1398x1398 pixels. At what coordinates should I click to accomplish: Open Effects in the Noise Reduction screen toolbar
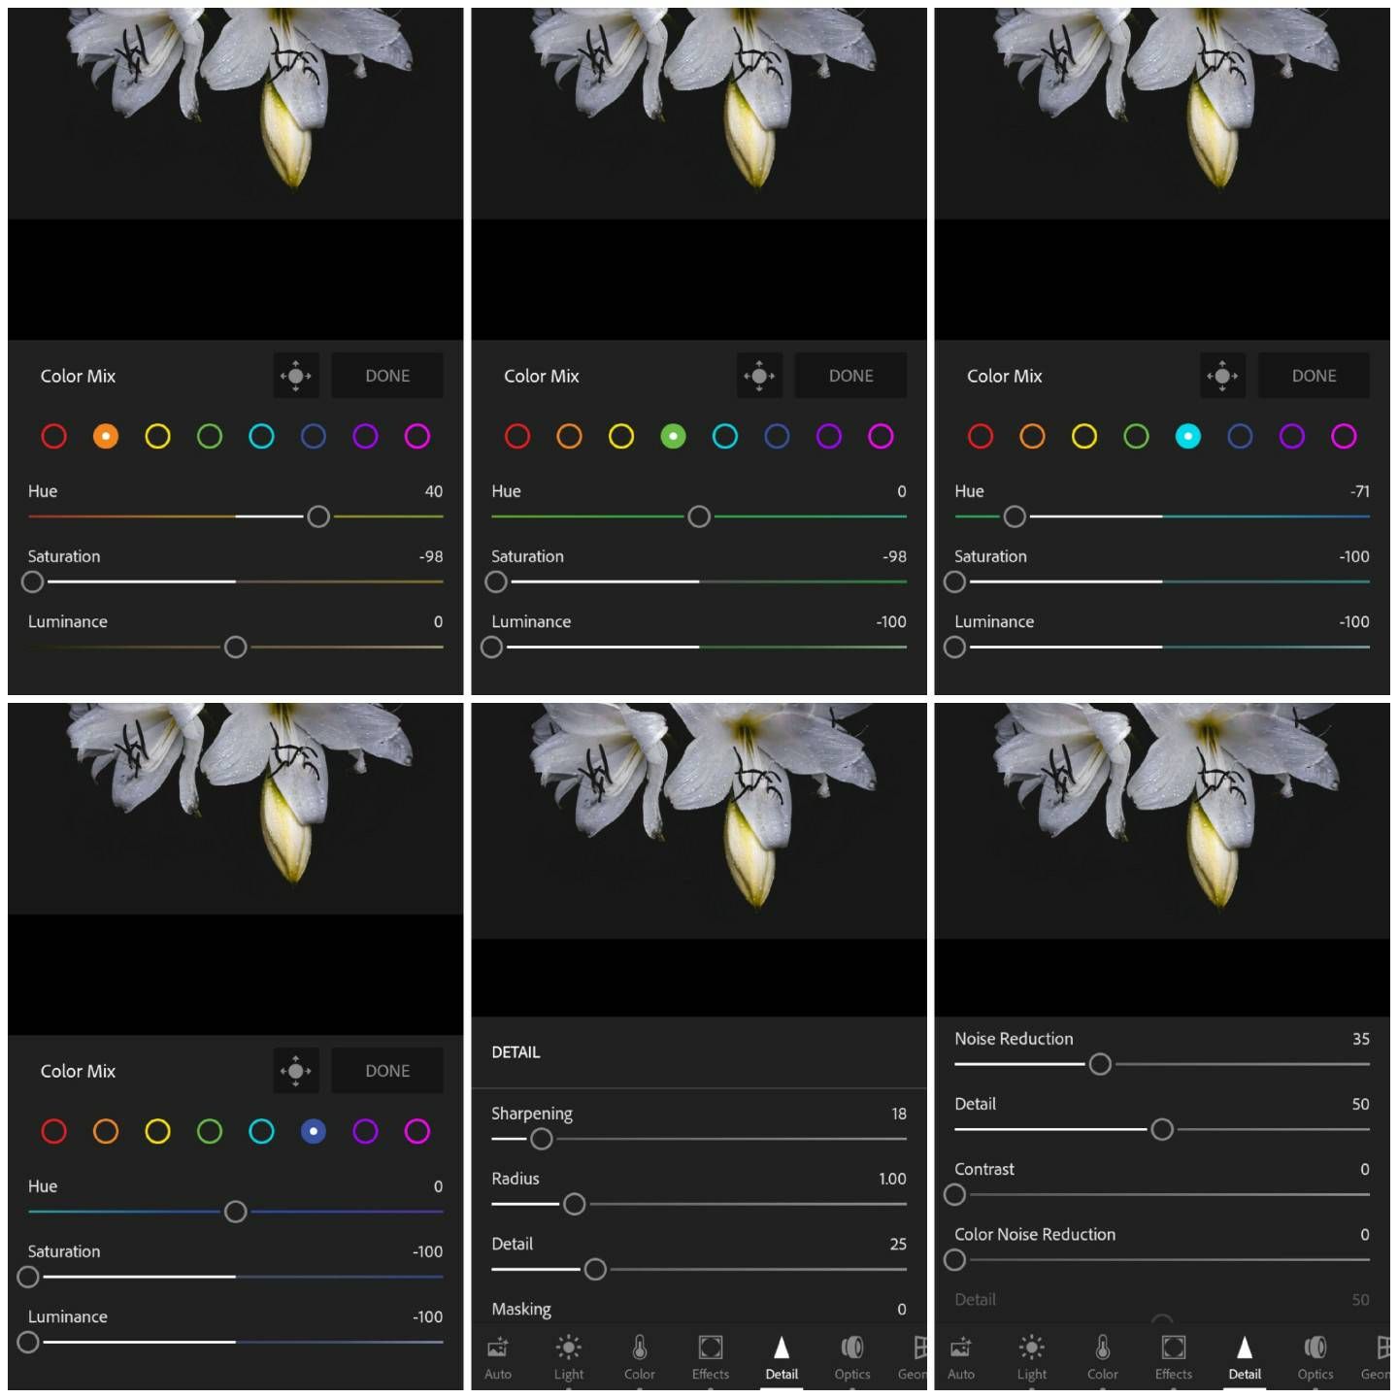(x=1173, y=1356)
